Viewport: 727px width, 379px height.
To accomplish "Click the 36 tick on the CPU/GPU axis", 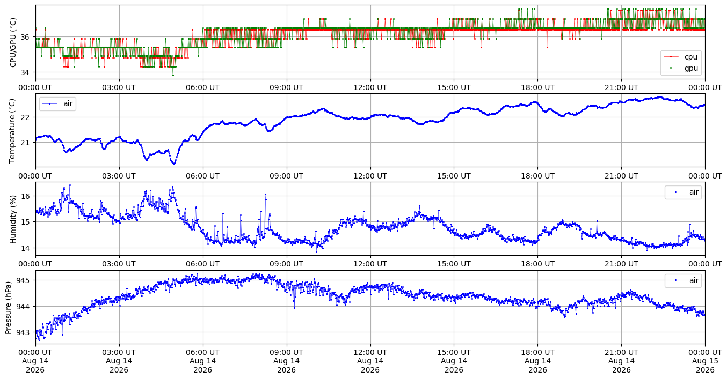I will coord(28,37).
